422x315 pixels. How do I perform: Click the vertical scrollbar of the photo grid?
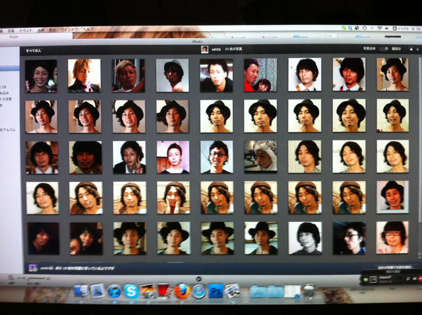click(x=420, y=140)
